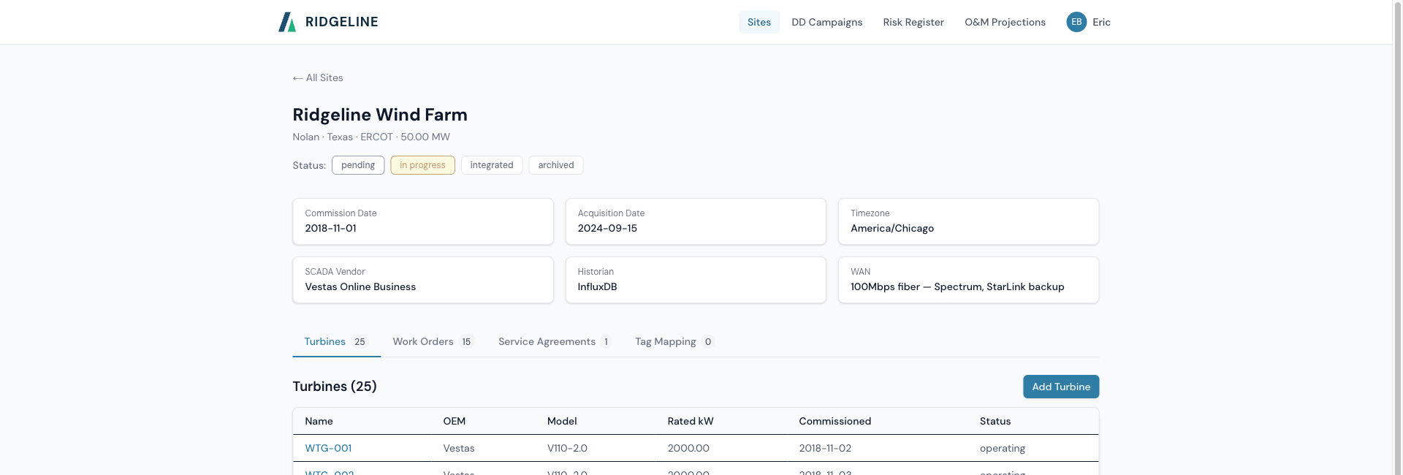This screenshot has height=475, width=1403.
Task: Click the Eric username in header
Action: tap(1101, 22)
